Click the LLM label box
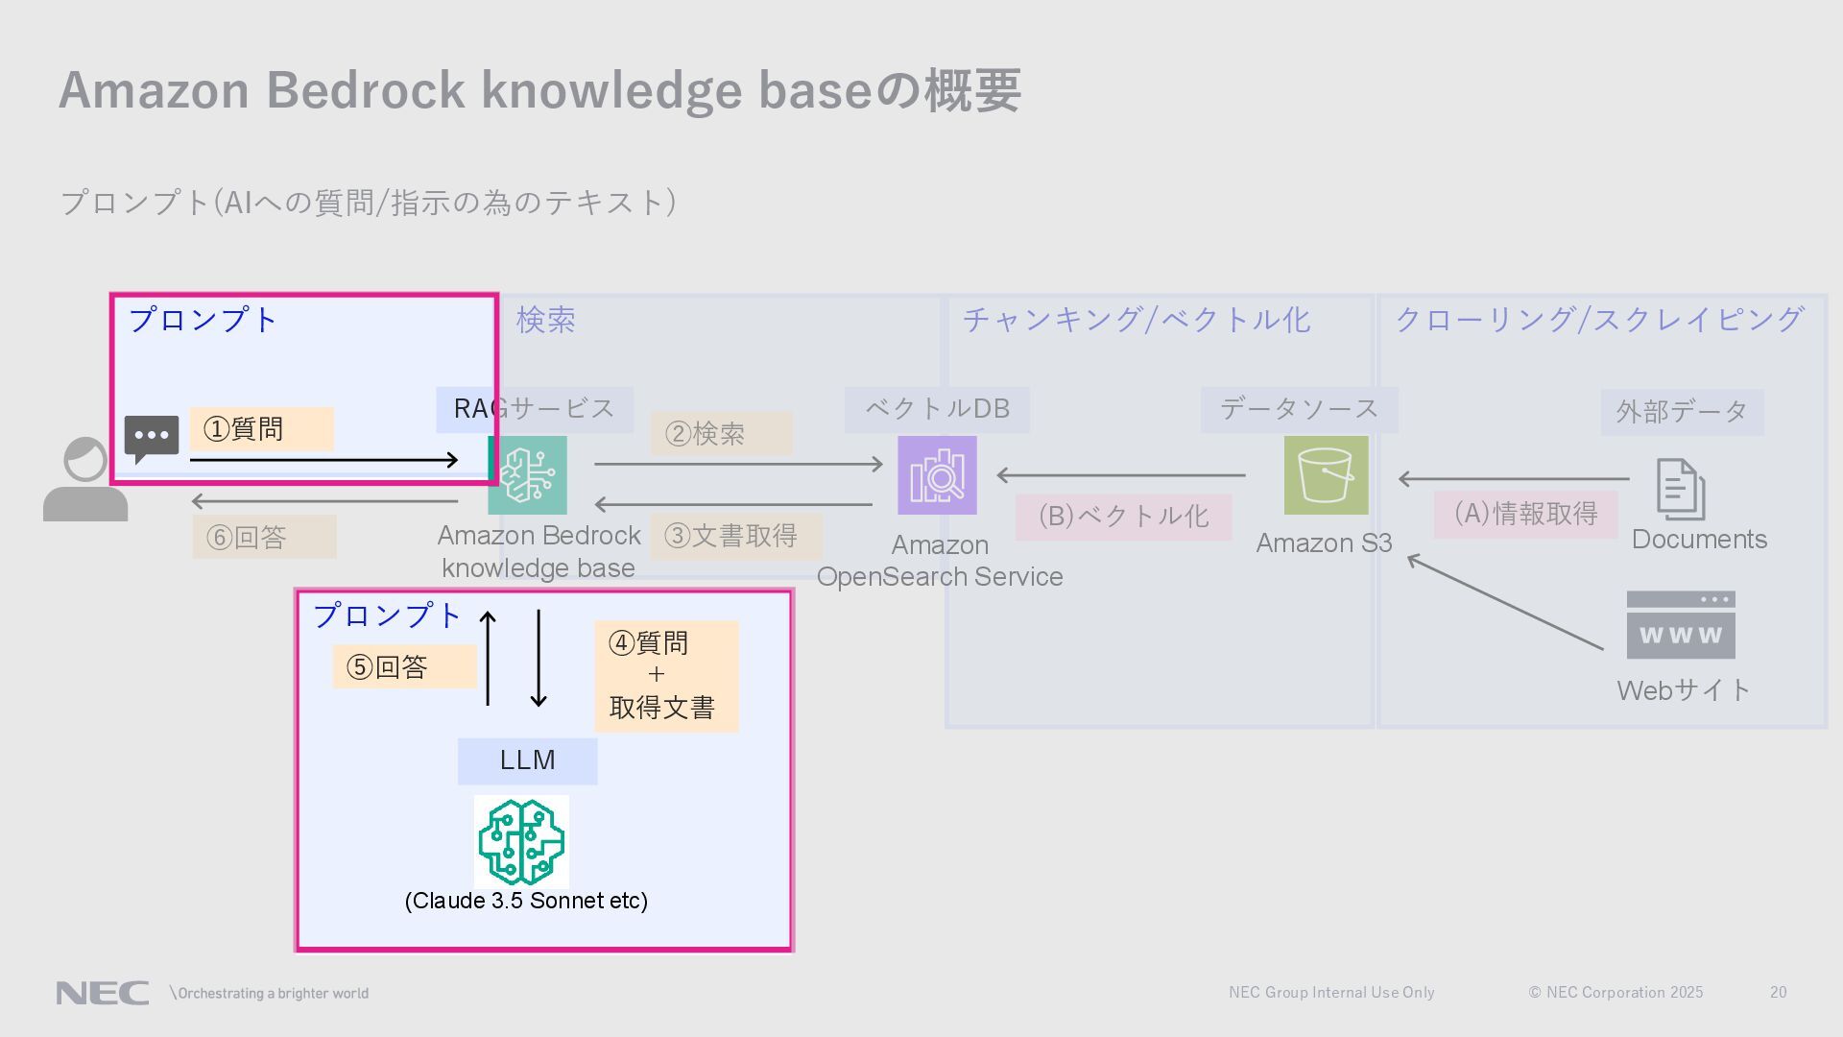Image resolution: width=1843 pixels, height=1037 pixels. pos(527,760)
